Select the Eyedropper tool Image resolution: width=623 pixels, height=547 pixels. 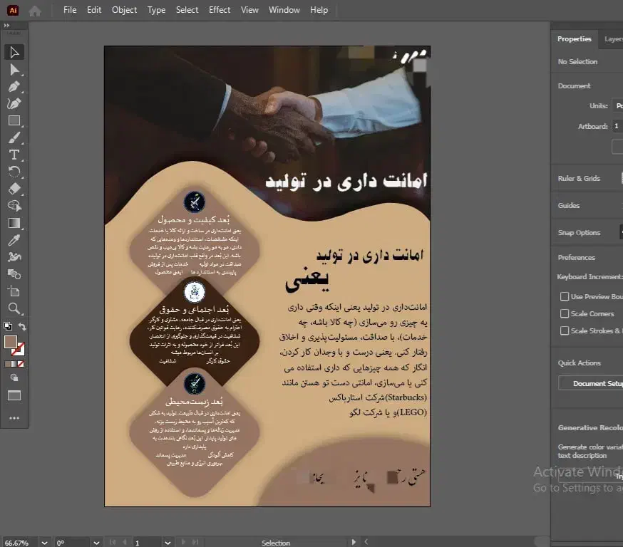pyautogui.click(x=14, y=240)
